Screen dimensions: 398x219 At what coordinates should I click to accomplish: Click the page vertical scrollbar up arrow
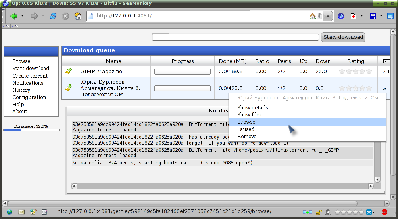(x=393, y=32)
